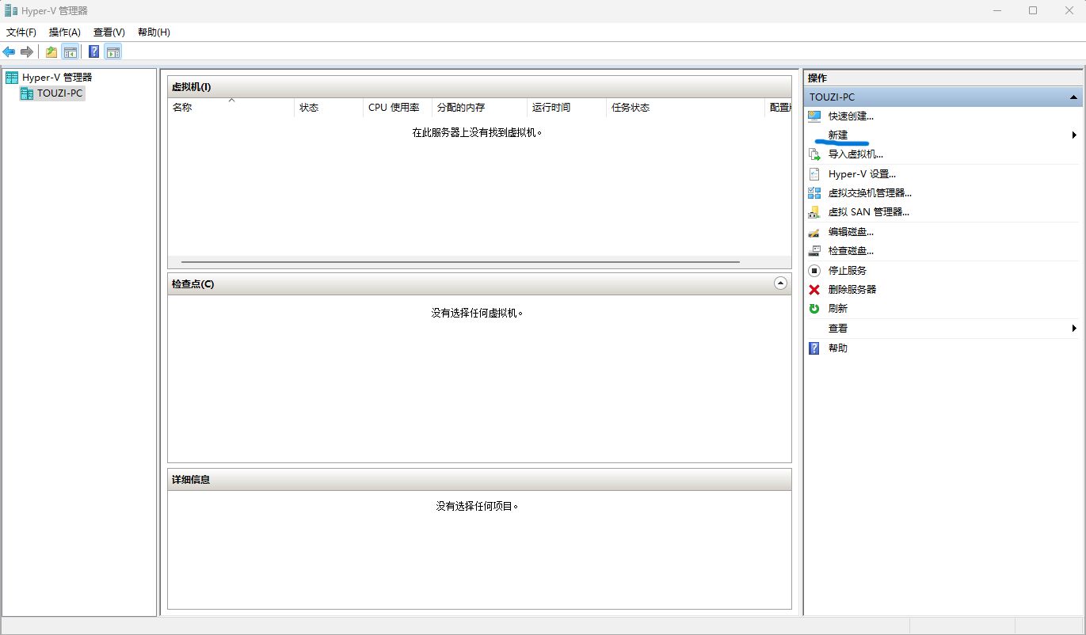This screenshot has height=635, width=1086.
Task: Expand the 查看 submenu in the actions pane
Action: click(943, 329)
